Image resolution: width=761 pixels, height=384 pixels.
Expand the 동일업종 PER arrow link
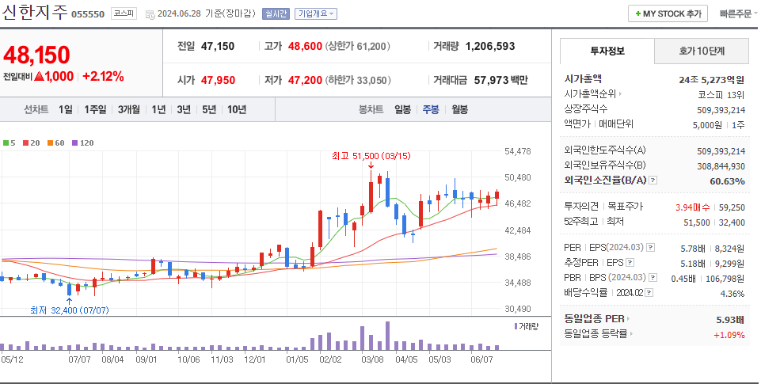[628, 319]
